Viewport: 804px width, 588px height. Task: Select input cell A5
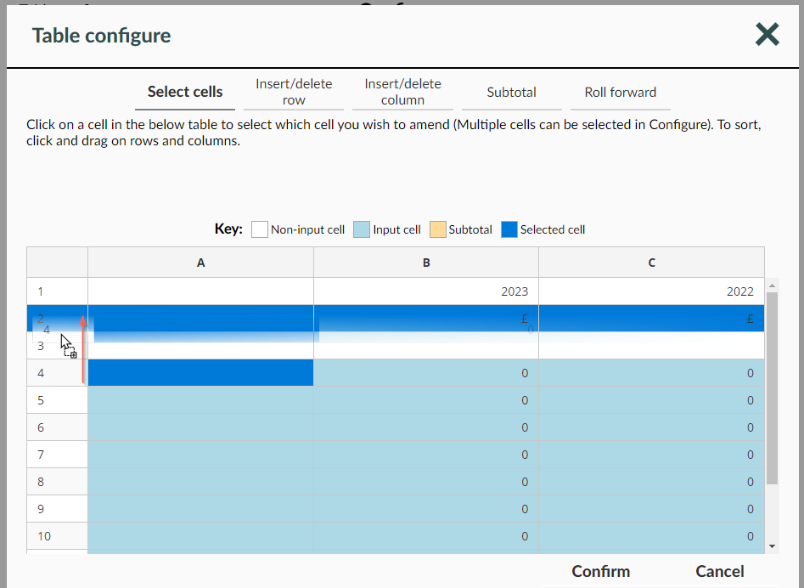click(x=200, y=400)
